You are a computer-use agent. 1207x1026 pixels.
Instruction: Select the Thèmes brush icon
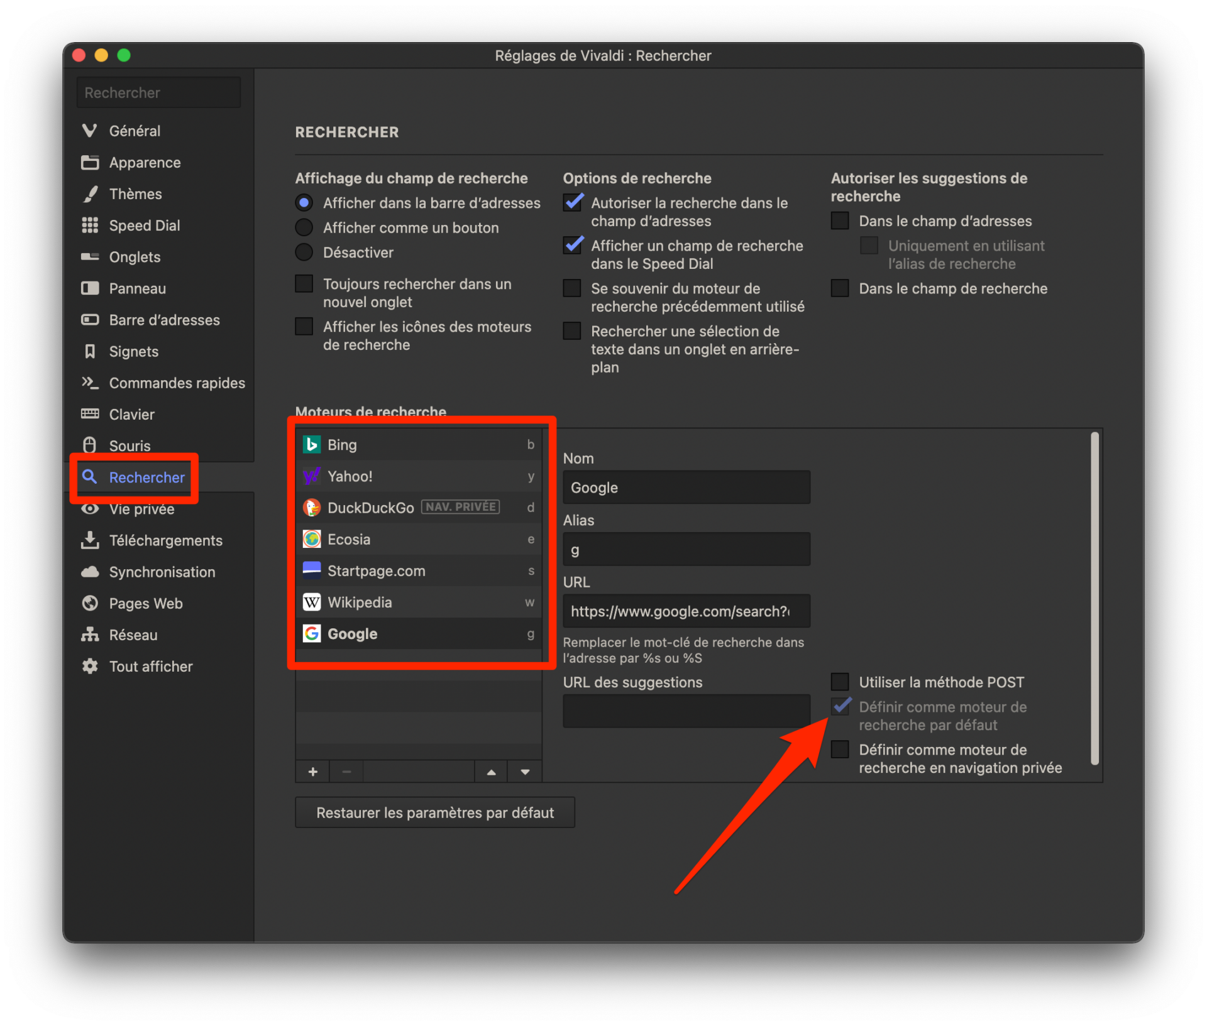click(90, 194)
